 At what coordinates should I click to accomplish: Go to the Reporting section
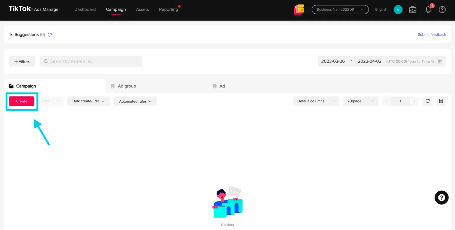[168, 9]
